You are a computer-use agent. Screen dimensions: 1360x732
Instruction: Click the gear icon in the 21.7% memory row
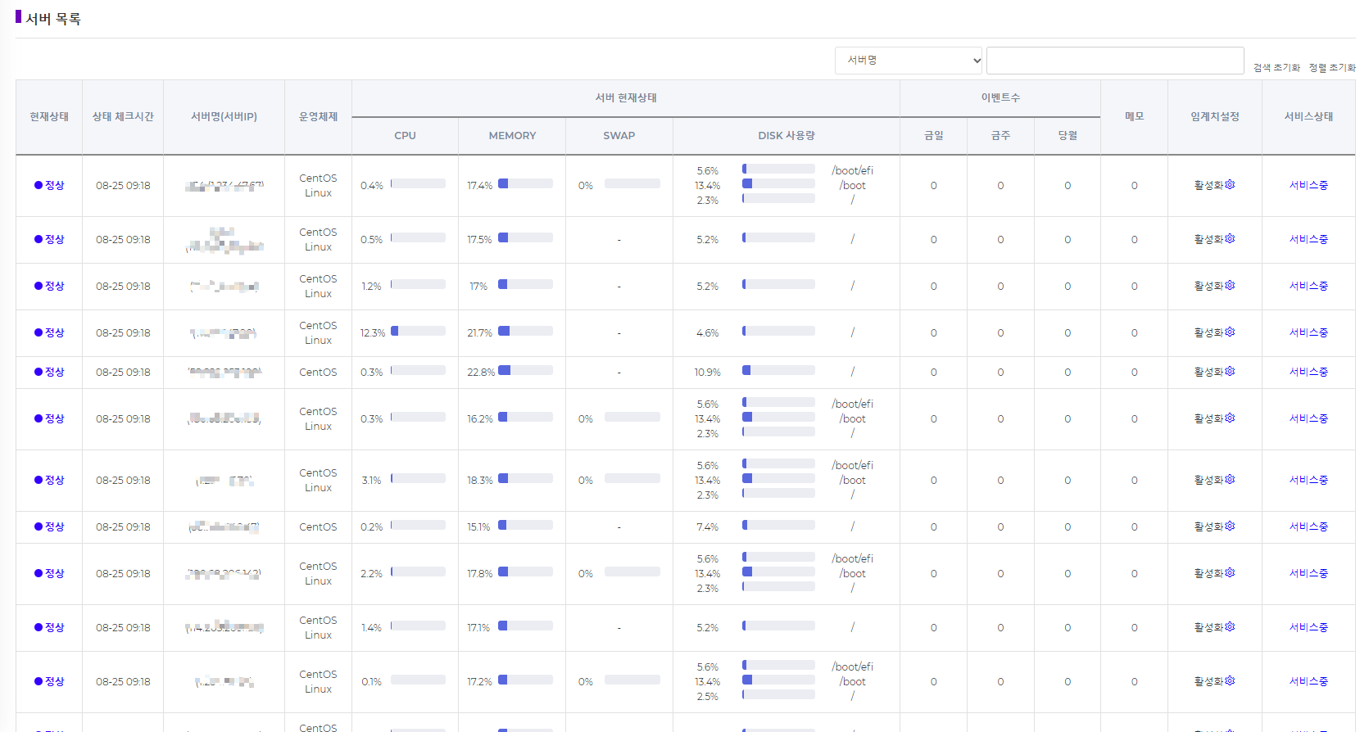[x=1230, y=332]
